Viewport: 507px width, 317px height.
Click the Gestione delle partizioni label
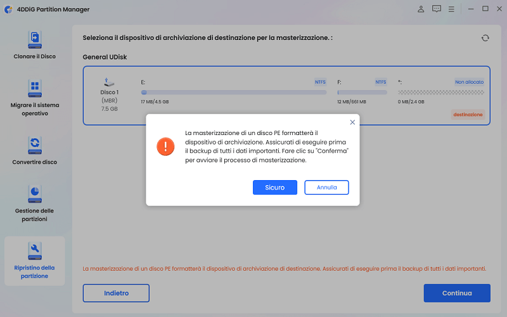(35, 215)
